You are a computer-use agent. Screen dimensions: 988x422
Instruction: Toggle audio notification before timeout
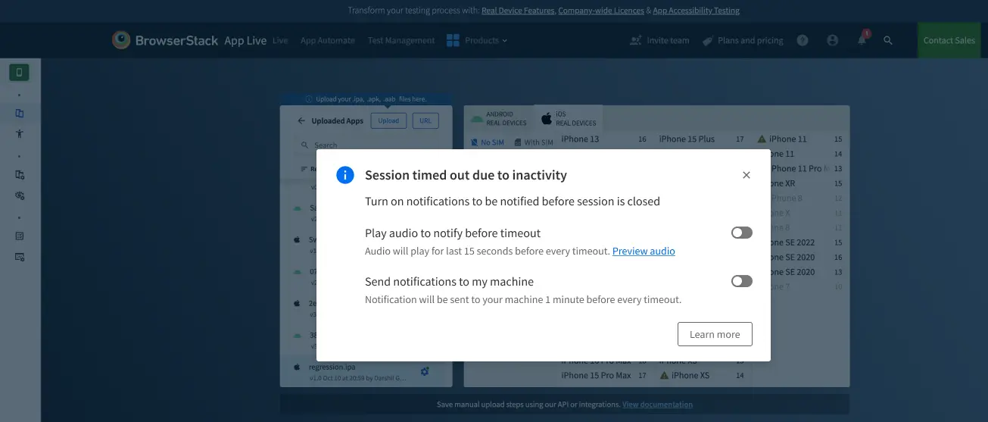741,233
